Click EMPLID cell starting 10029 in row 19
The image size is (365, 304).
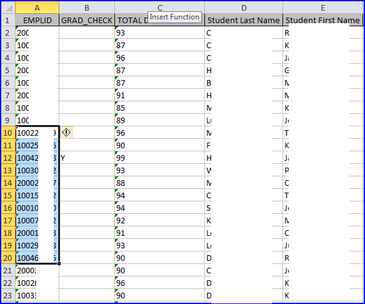point(37,245)
